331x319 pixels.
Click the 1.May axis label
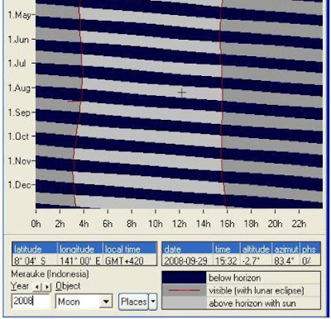click(20, 15)
